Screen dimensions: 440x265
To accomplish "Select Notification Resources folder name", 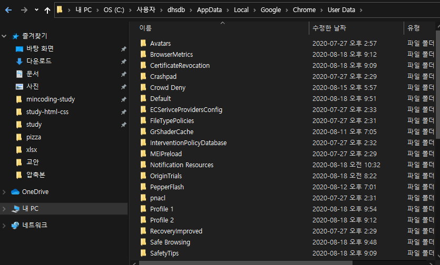I will (182, 165).
